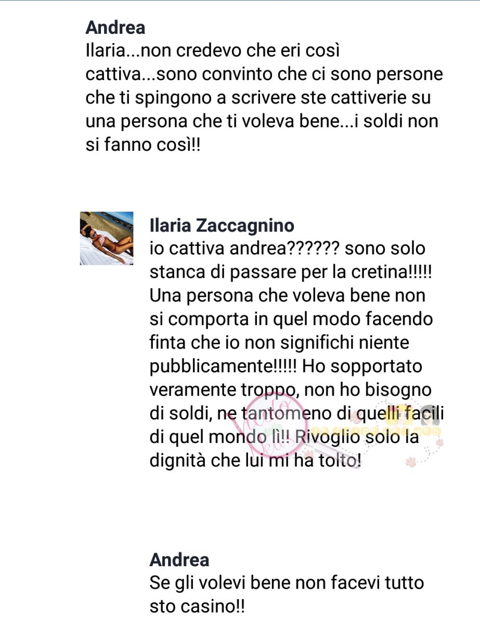Click the Andrea name above "Ilaria...non credevo"
Screen dimensions: 480x624
point(115,27)
